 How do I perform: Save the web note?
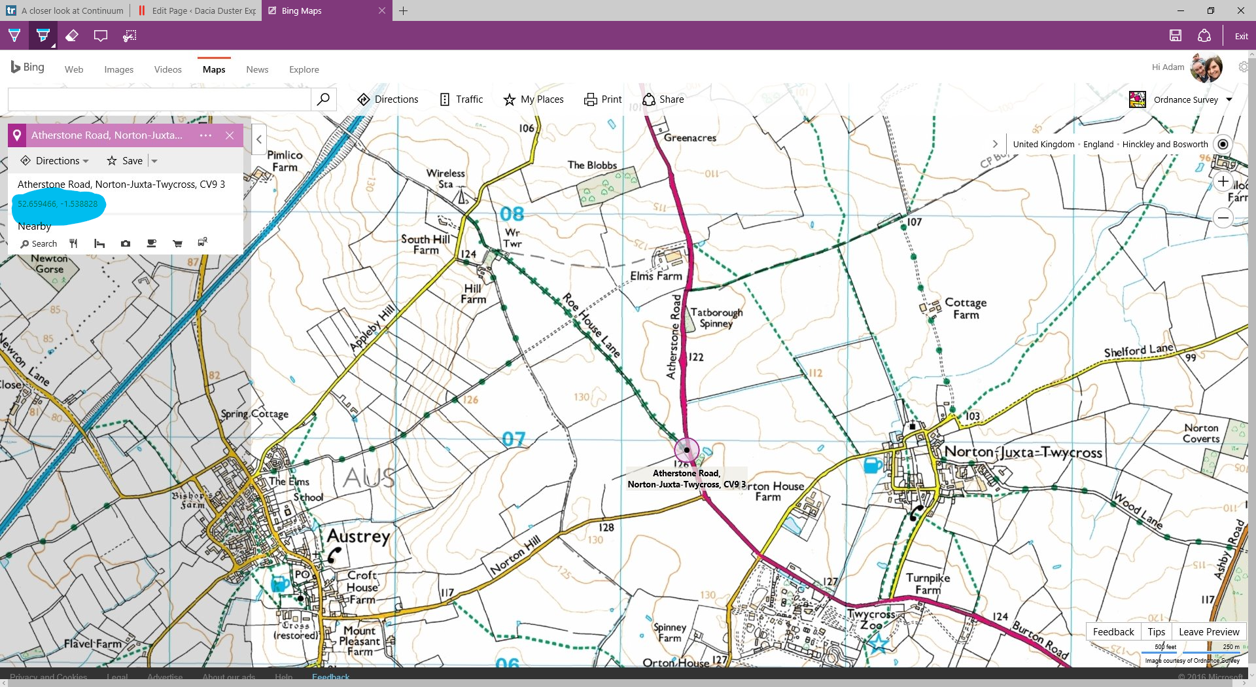pos(1176,36)
